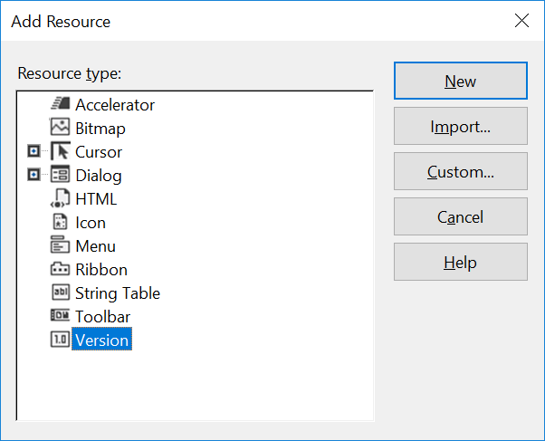Image resolution: width=545 pixels, height=441 pixels.
Task: Select the Bitmap picture icon
Action: point(60,127)
